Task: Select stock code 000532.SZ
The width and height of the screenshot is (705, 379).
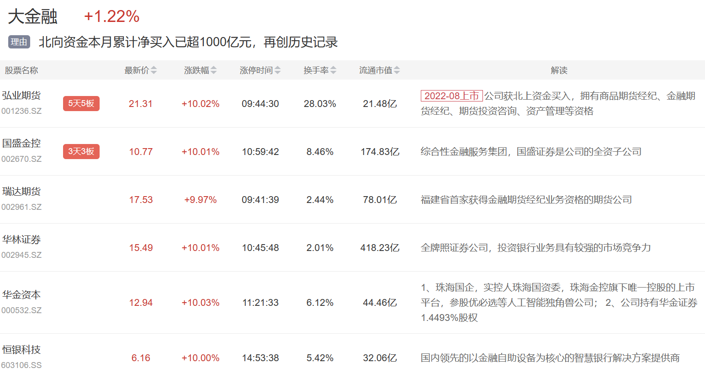Action: click(x=21, y=310)
